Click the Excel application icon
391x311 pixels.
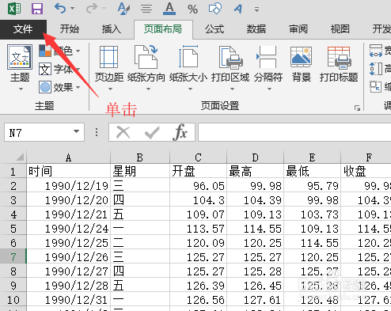14,9
